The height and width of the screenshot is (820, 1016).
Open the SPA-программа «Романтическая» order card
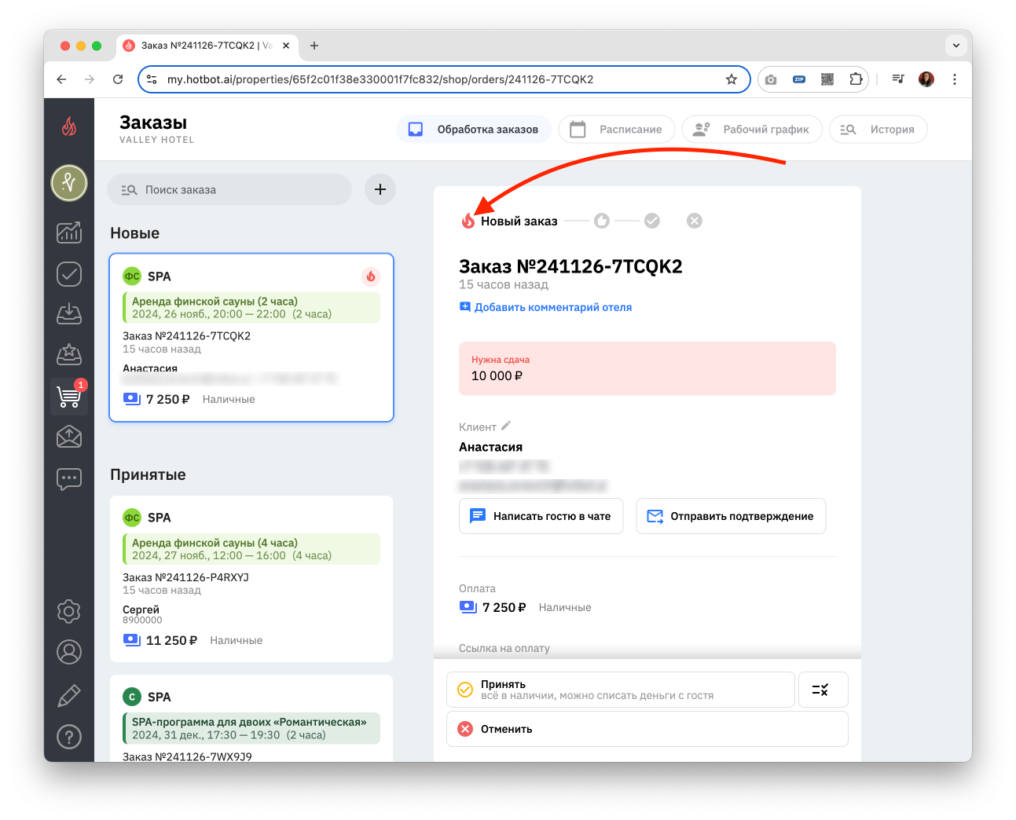click(x=251, y=718)
